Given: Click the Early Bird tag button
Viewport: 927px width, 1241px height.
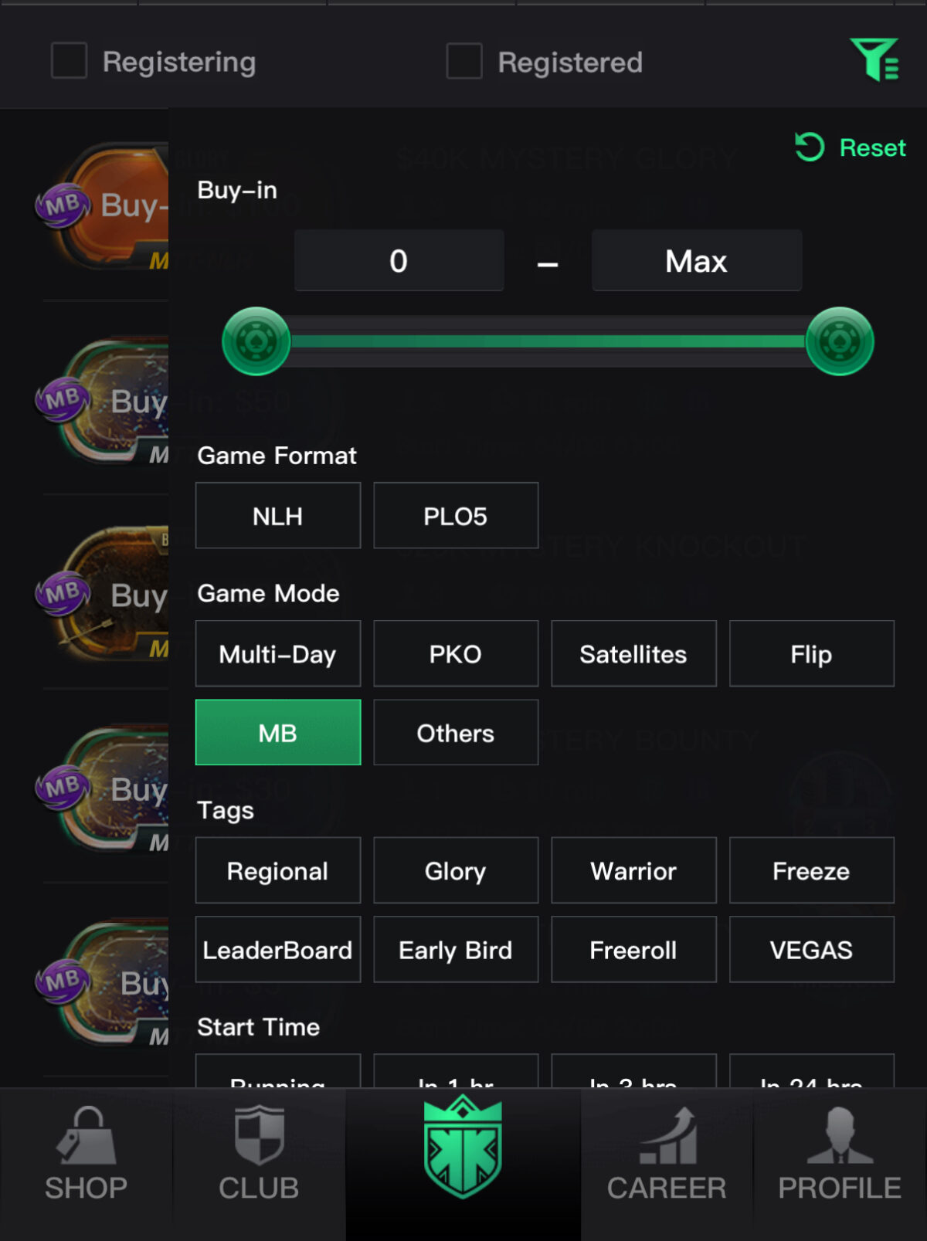Looking at the screenshot, I should [x=456, y=949].
